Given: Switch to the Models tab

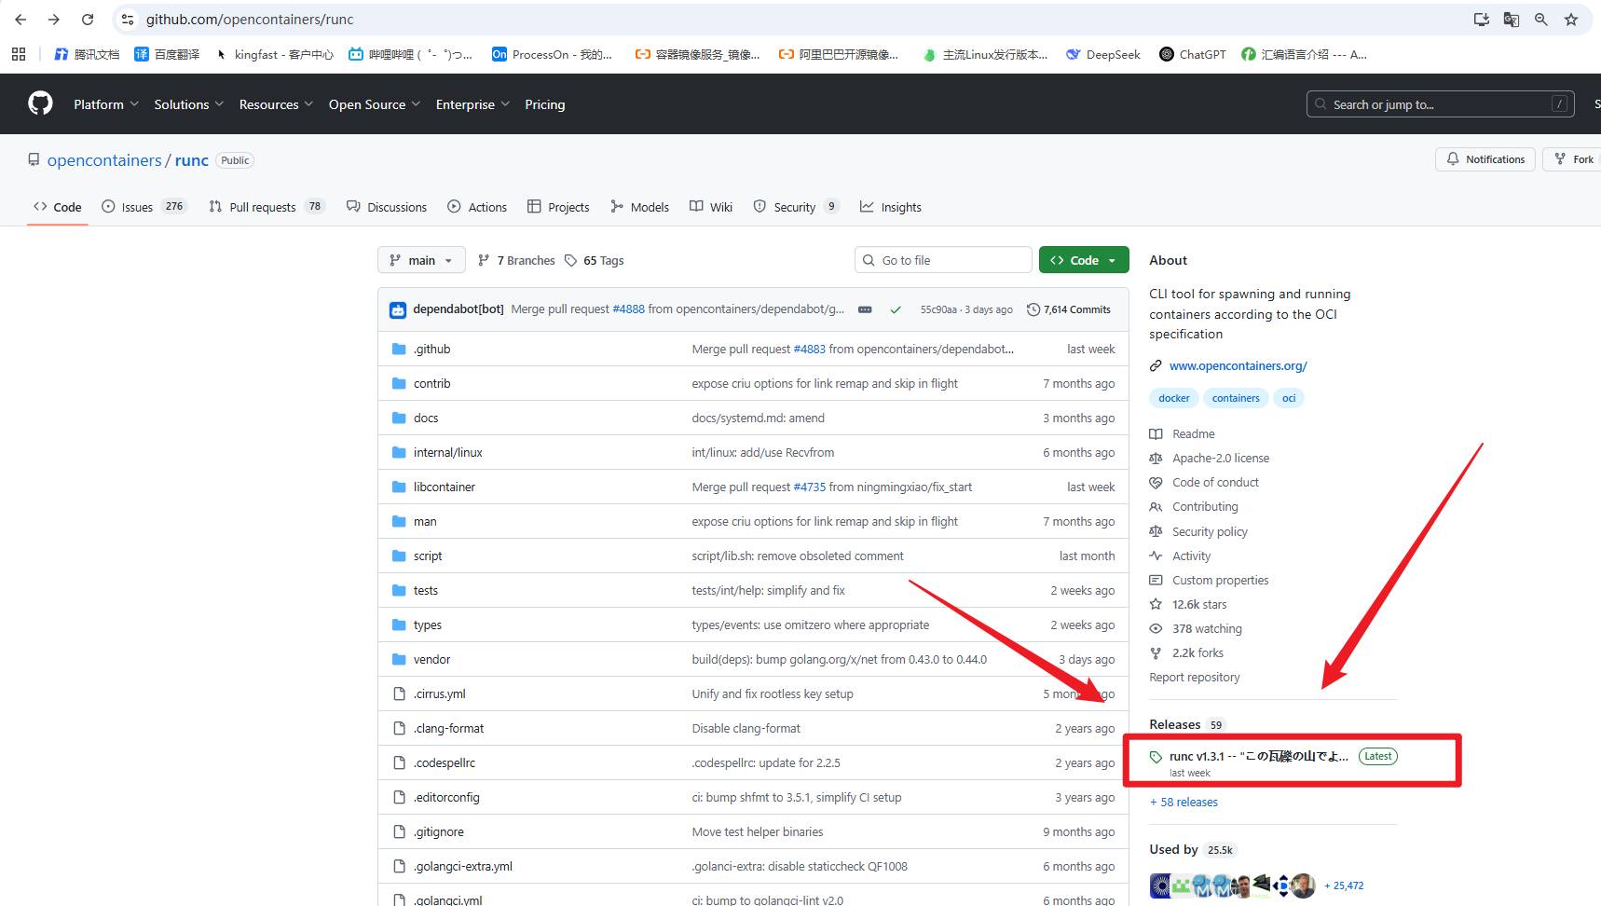Looking at the screenshot, I should 639,207.
